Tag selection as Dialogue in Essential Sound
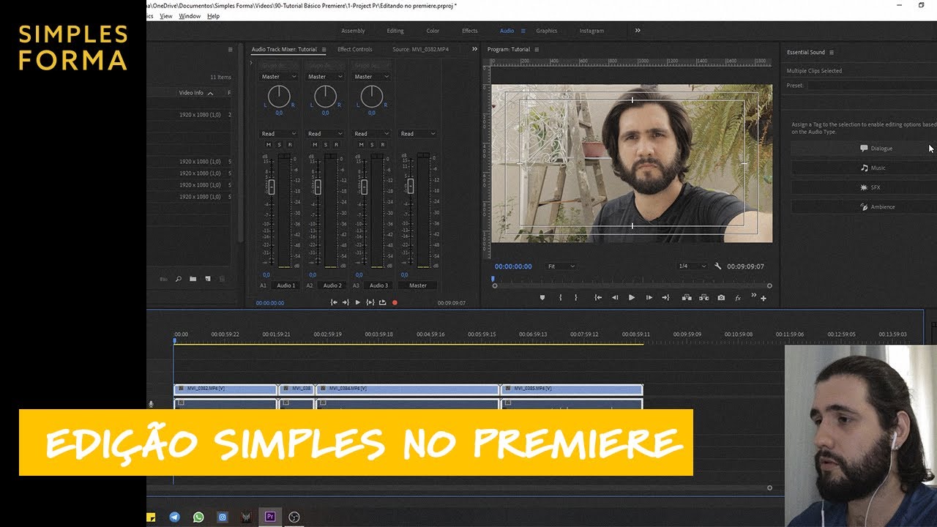 coord(864,149)
